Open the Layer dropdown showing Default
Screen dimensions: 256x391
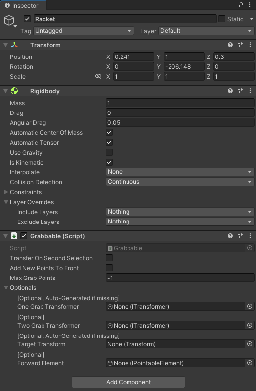point(206,31)
